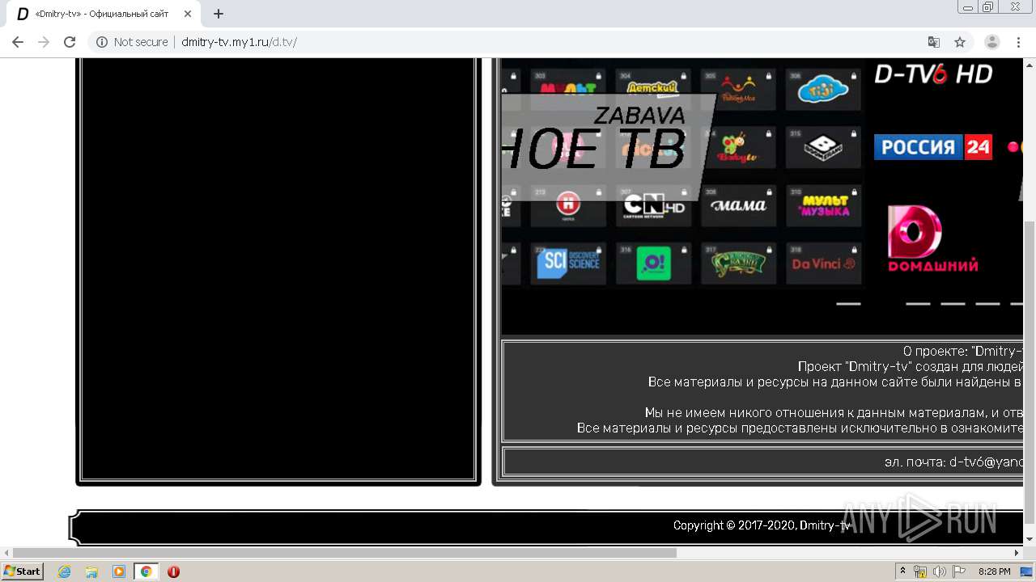Restore down the Chrome window
Viewport: 1036px width, 582px height.
988,7
